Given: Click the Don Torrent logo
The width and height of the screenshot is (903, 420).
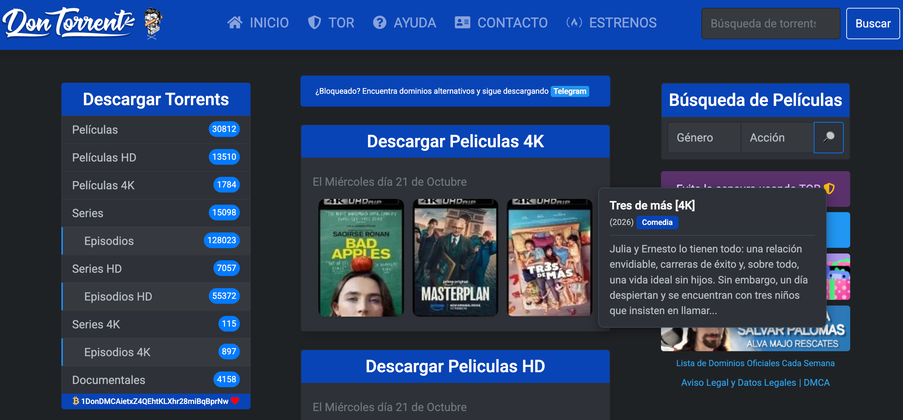Looking at the screenshot, I should [x=69, y=23].
